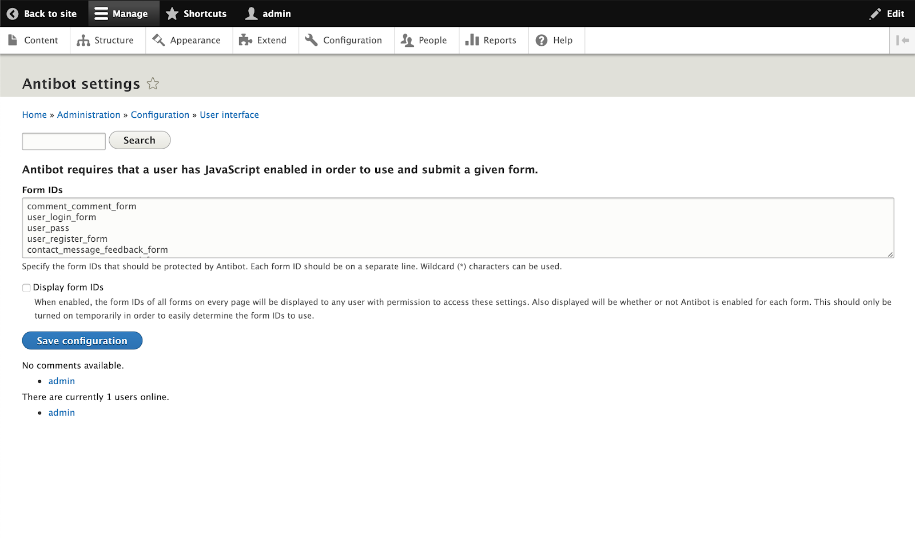
Task: Click the 'user_register_form' line
Action: tap(67, 239)
